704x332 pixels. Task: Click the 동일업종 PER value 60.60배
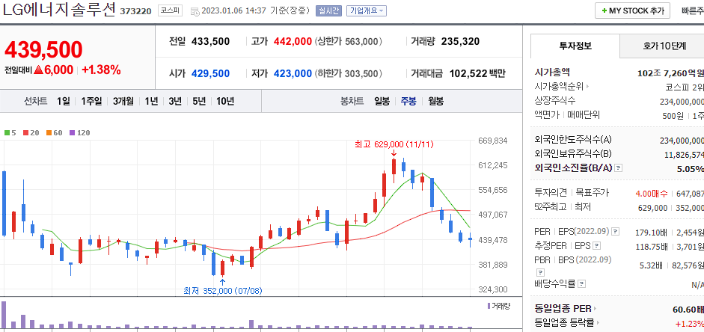click(x=687, y=310)
